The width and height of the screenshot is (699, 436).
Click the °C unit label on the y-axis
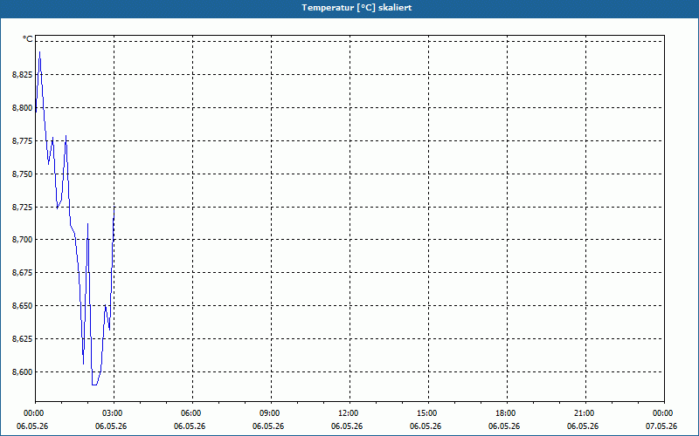[x=28, y=39]
